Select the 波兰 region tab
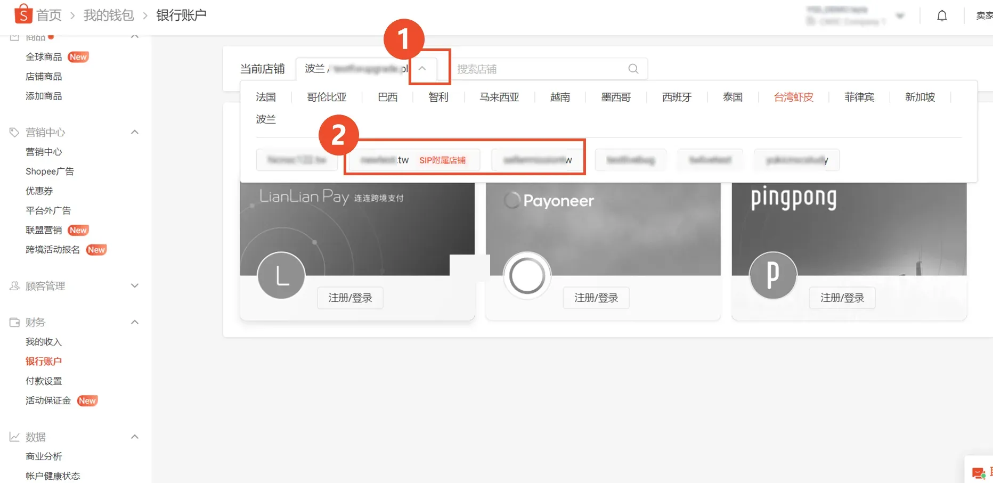993x483 pixels. coord(266,119)
